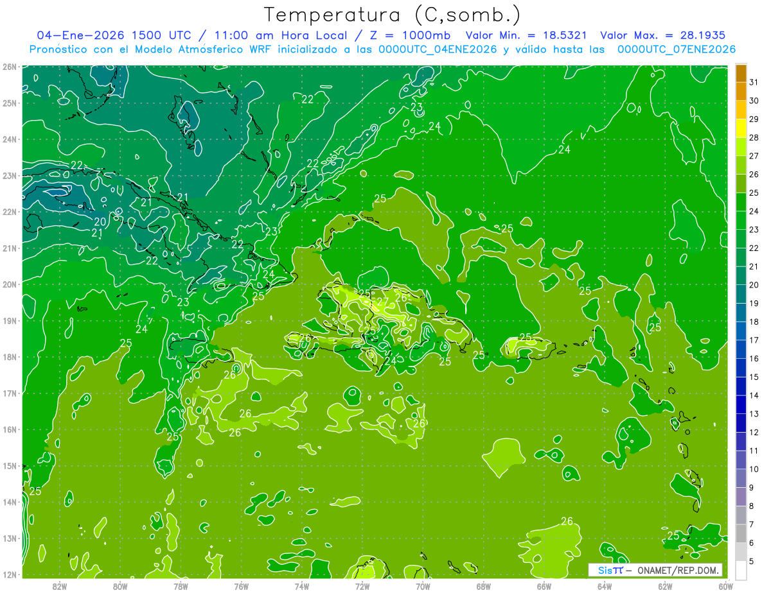The height and width of the screenshot is (595, 771).
Task: Click color bar label '28'
Action: tap(754, 137)
